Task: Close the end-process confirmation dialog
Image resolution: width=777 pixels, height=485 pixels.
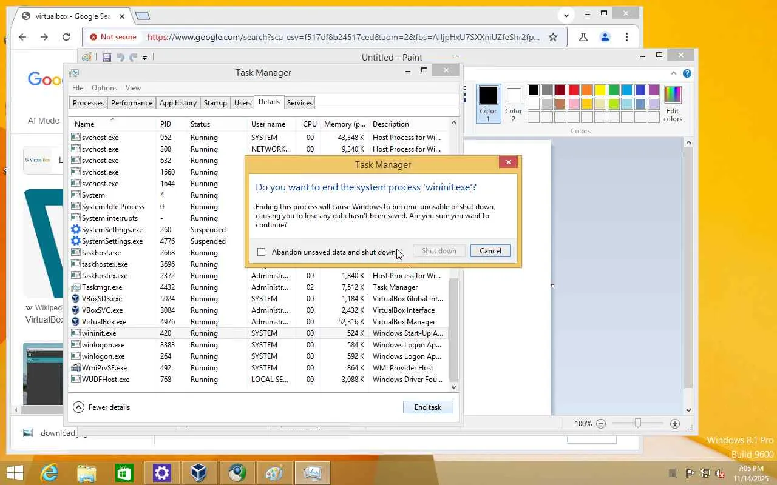Action: coord(509,162)
